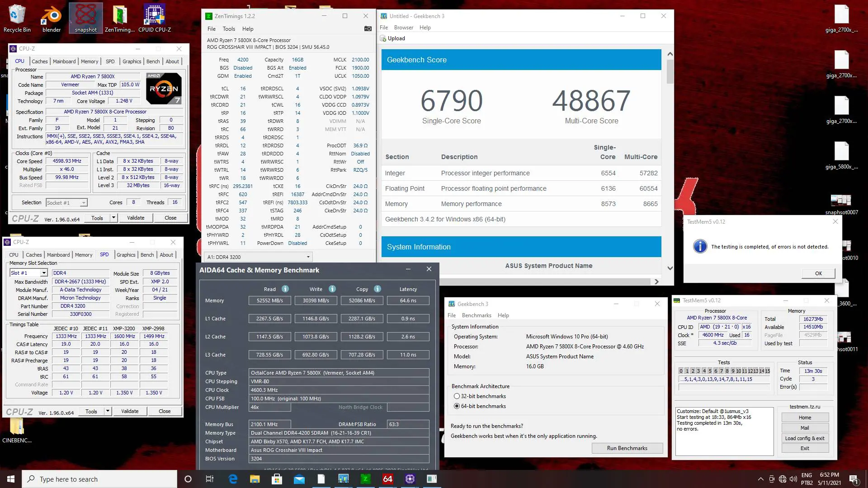Open the ZenTimings desktop shortcut

(x=120, y=18)
